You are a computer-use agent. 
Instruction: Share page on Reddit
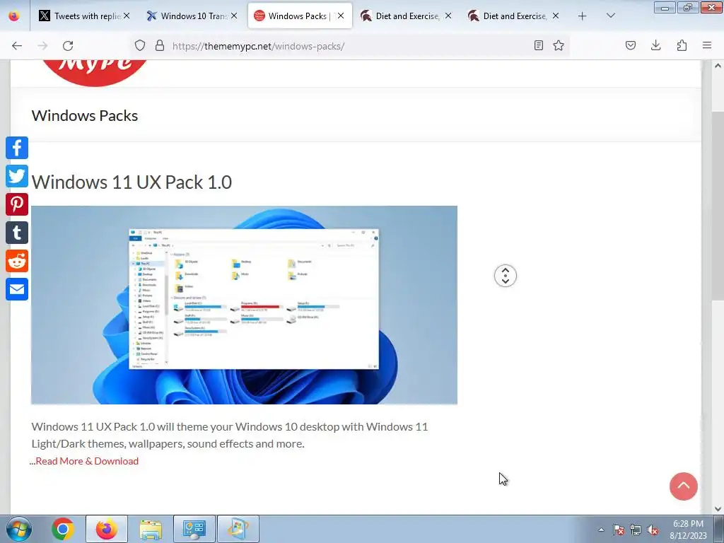coord(17,261)
